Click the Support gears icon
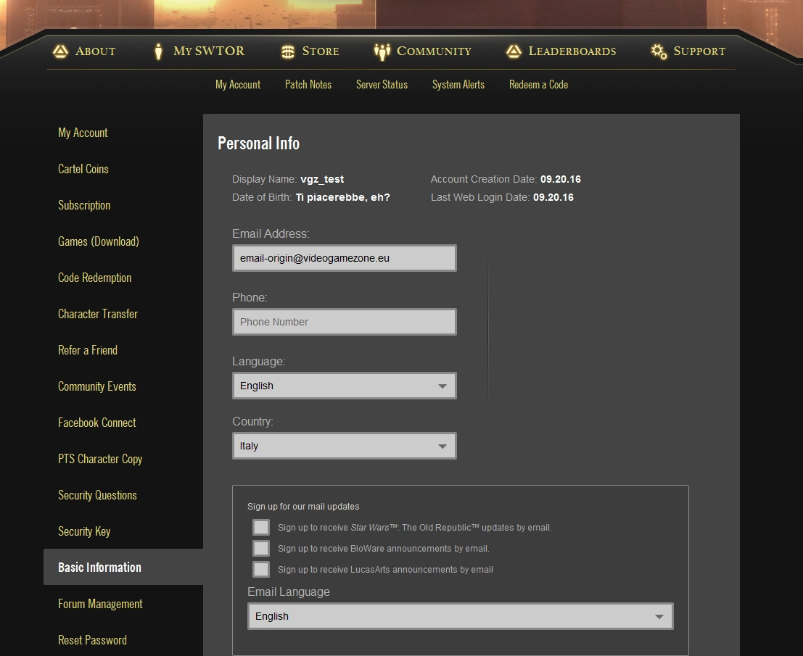Viewport: 803px width, 656px height. (659, 51)
